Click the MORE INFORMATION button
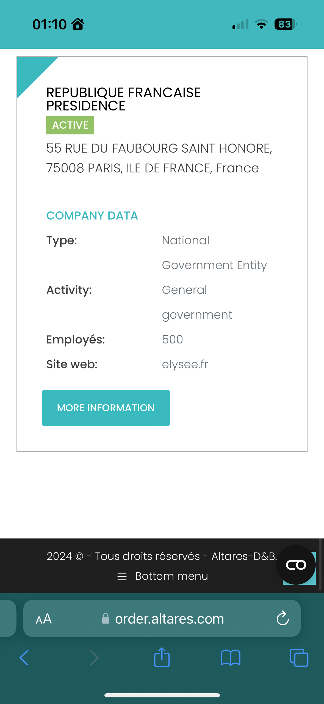Image resolution: width=324 pixels, height=704 pixels. coord(106,408)
